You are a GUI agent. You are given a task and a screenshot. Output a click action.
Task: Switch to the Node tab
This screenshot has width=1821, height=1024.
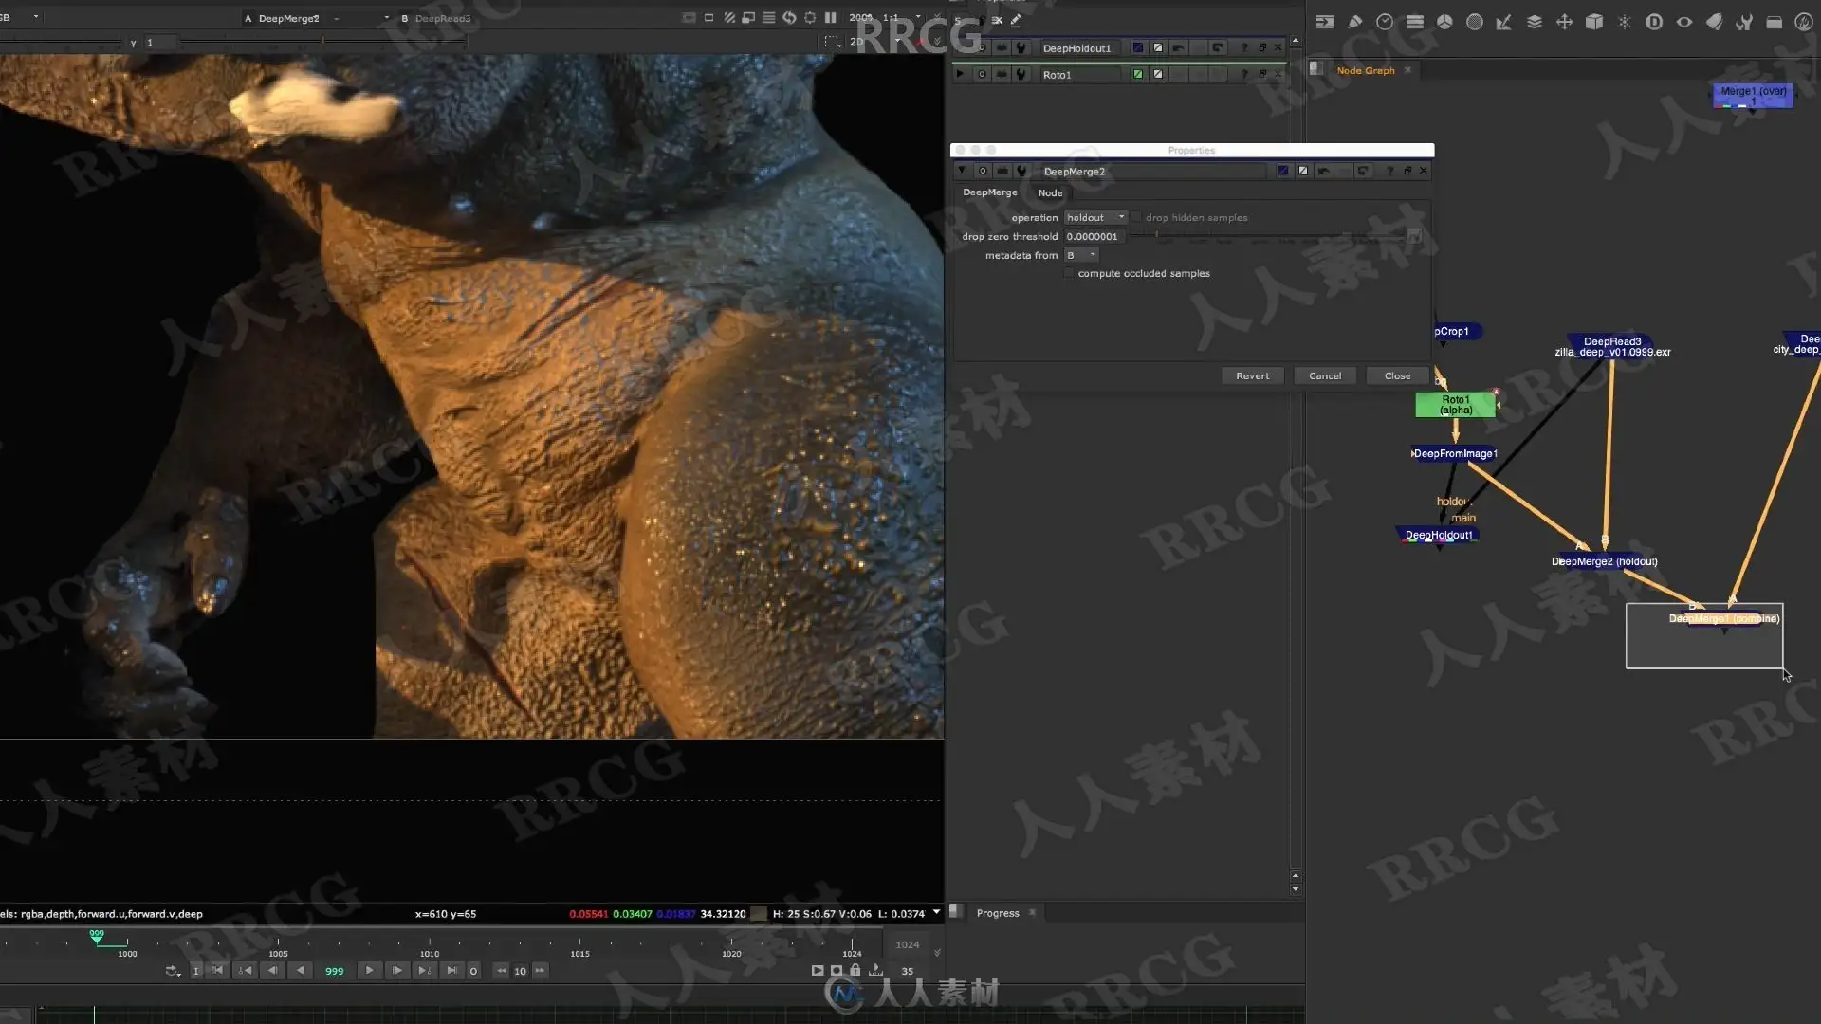[1050, 192]
